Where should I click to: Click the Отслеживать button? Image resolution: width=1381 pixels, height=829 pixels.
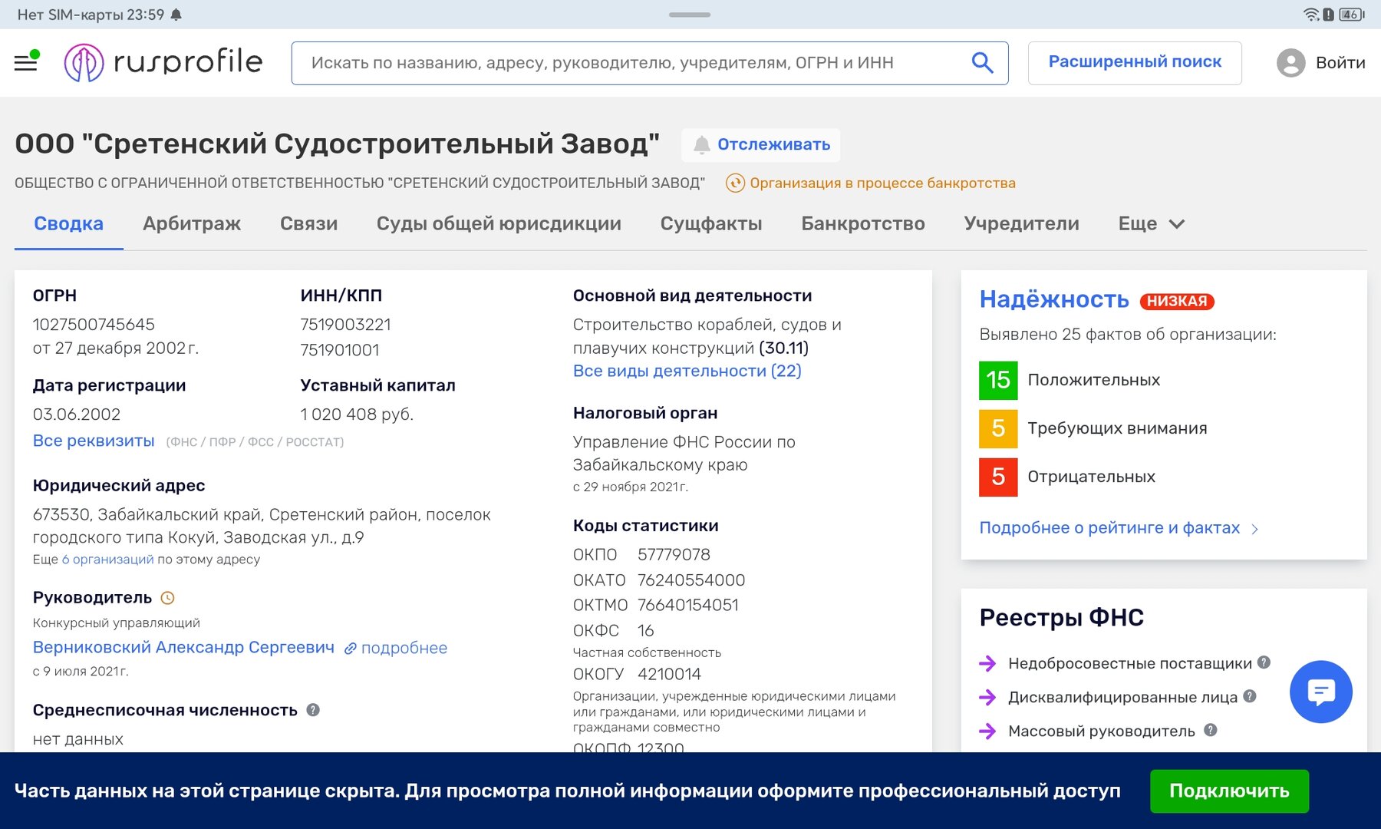pos(760,145)
